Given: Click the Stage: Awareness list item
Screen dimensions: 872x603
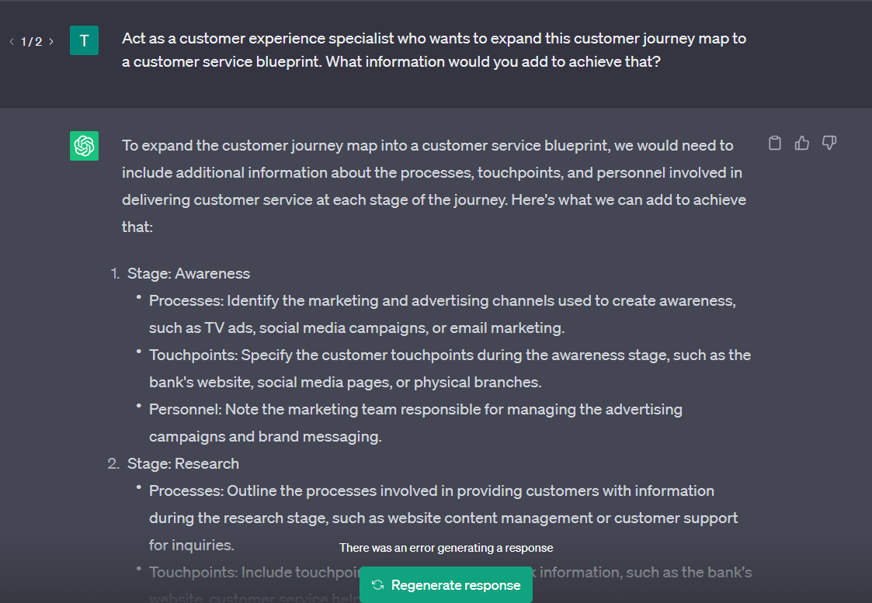Looking at the screenshot, I should (x=189, y=273).
